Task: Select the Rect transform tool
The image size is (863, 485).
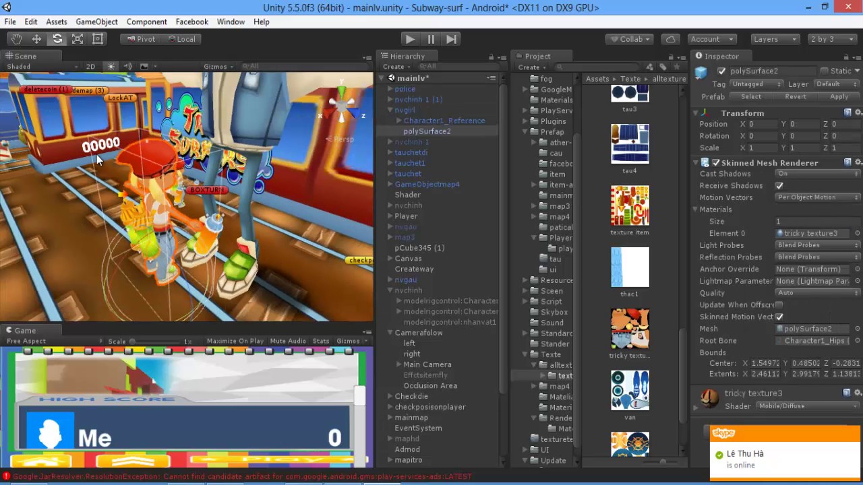Action: (x=98, y=39)
